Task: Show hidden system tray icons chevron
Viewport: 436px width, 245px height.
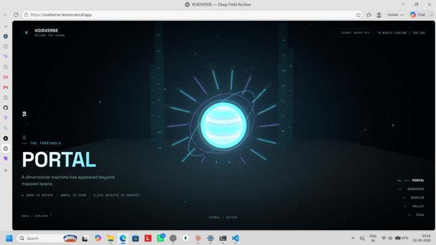Action: tap(353, 239)
